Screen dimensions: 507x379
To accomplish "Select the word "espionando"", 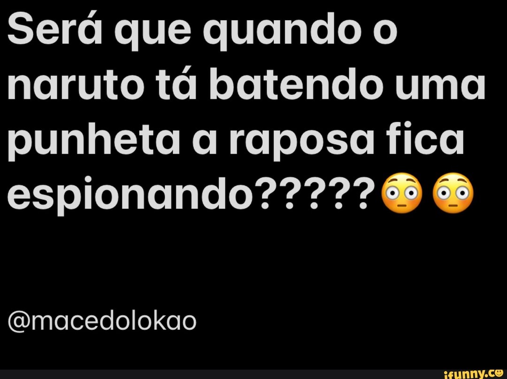I will (130, 193).
